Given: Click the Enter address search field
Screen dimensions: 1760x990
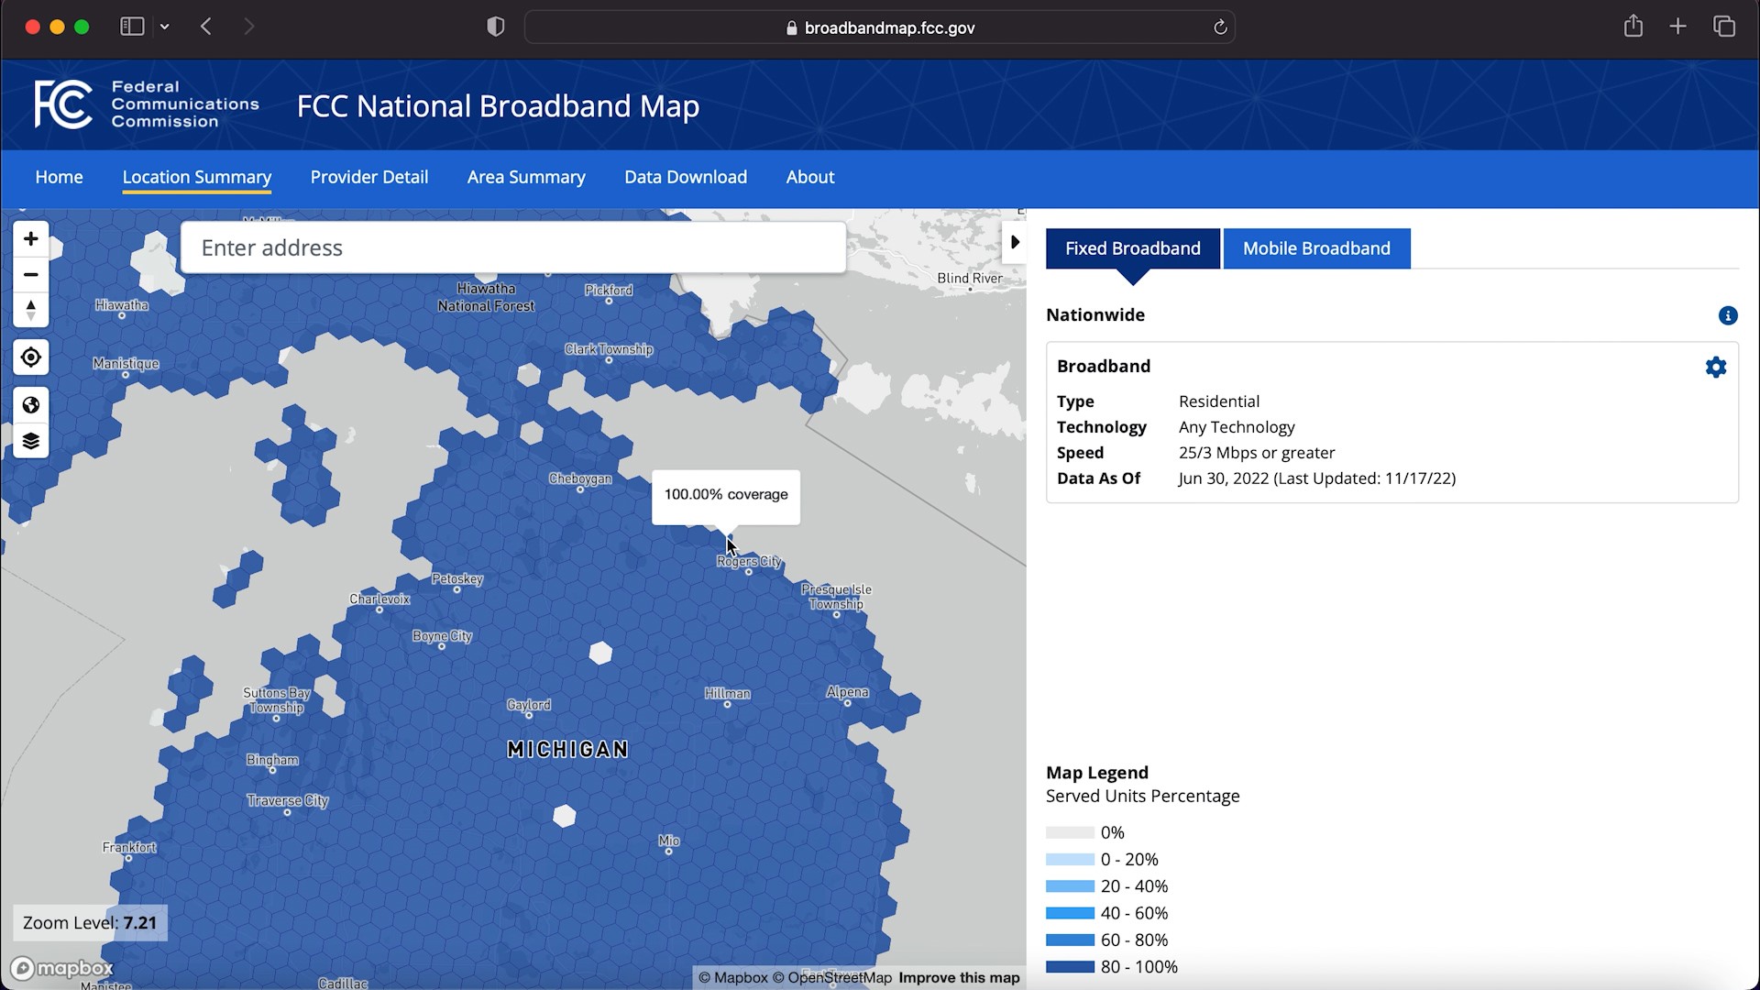Looking at the screenshot, I should point(513,247).
